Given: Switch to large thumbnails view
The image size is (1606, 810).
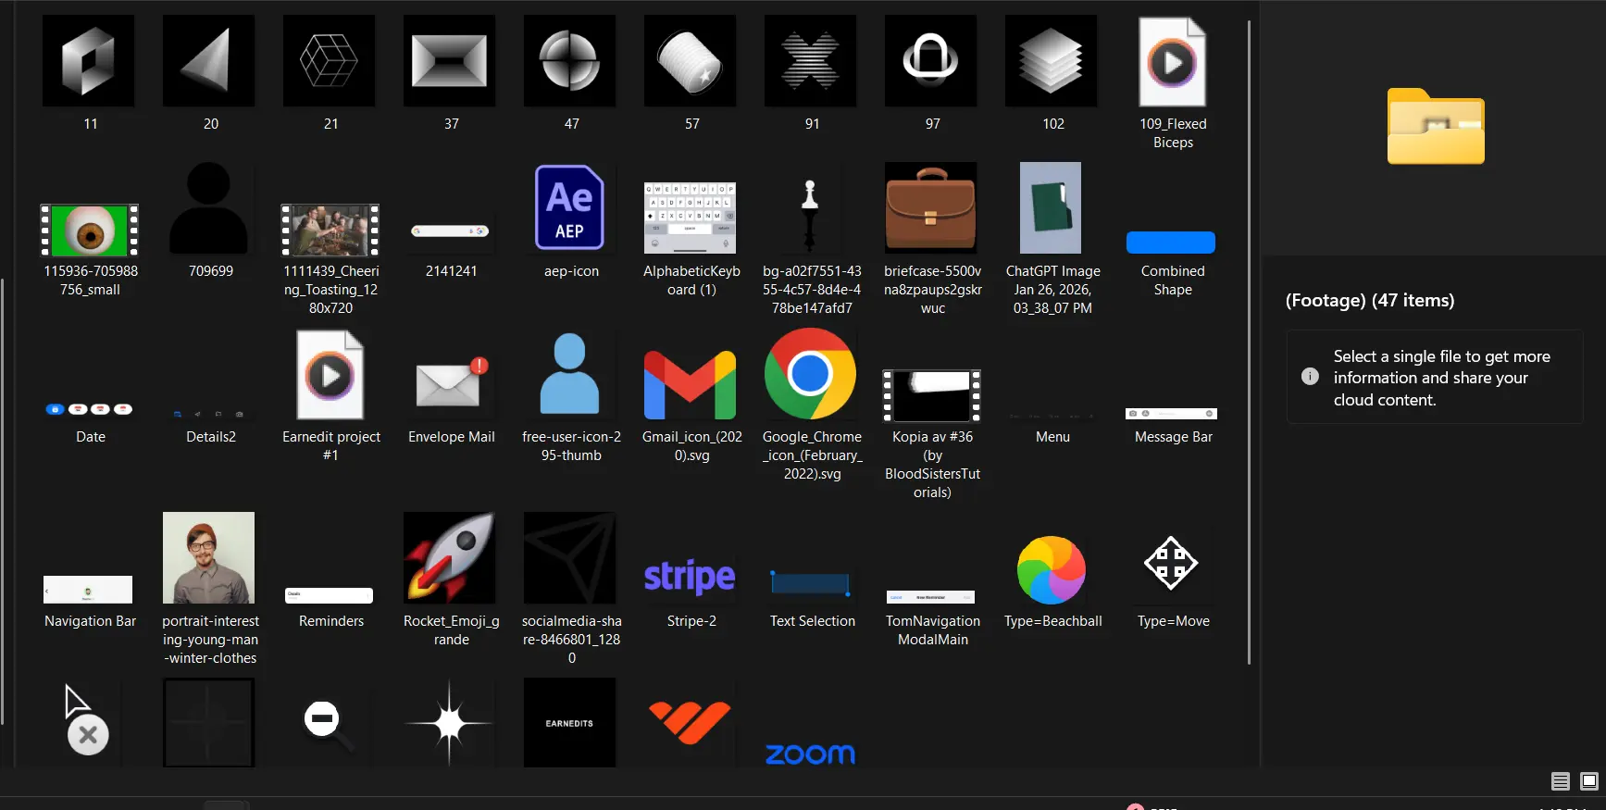Looking at the screenshot, I should [x=1589, y=781].
